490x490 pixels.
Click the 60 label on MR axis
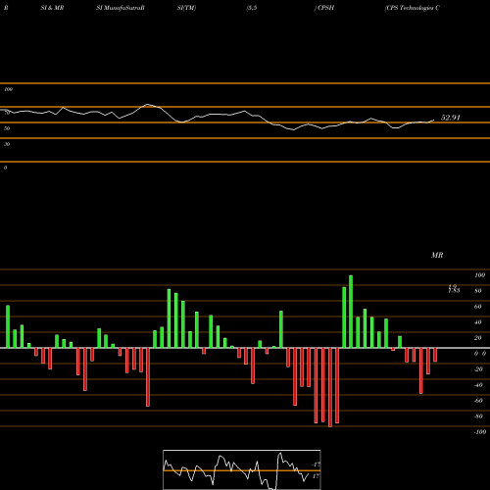pos(478,307)
